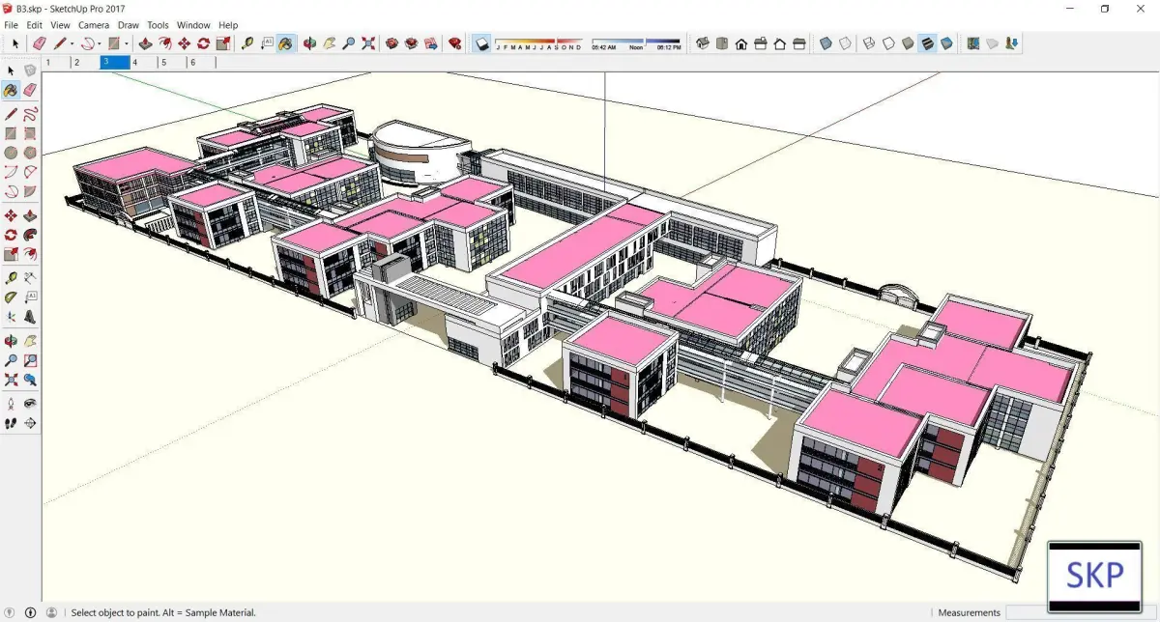Select the Pan tool in top toolbar
Viewport: 1160px width, 622px height.
point(329,43)
